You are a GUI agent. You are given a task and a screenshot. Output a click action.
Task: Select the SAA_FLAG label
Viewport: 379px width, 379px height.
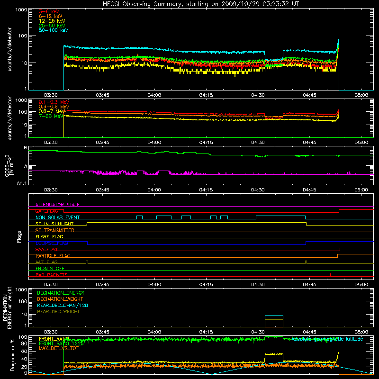point(46,250)
